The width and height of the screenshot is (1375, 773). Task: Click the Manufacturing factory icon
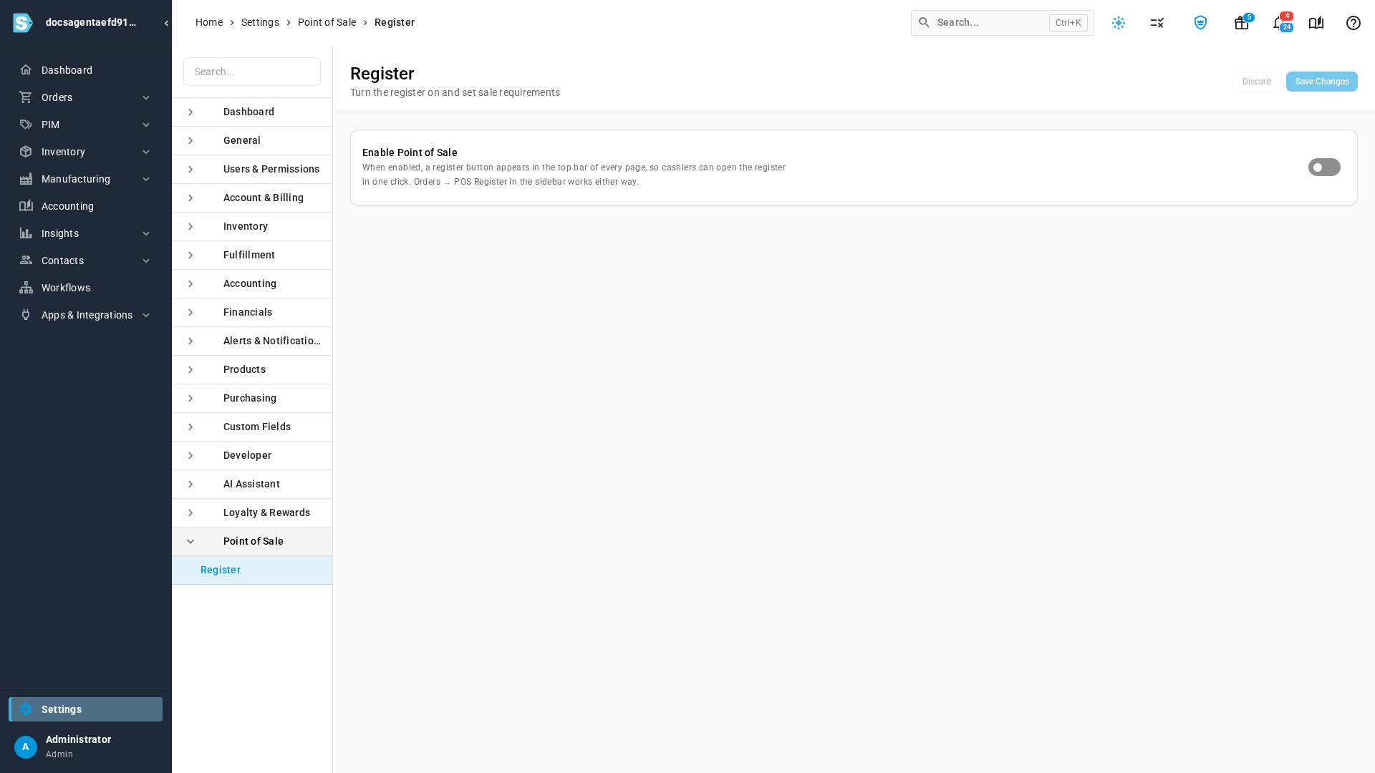[26, 179]
